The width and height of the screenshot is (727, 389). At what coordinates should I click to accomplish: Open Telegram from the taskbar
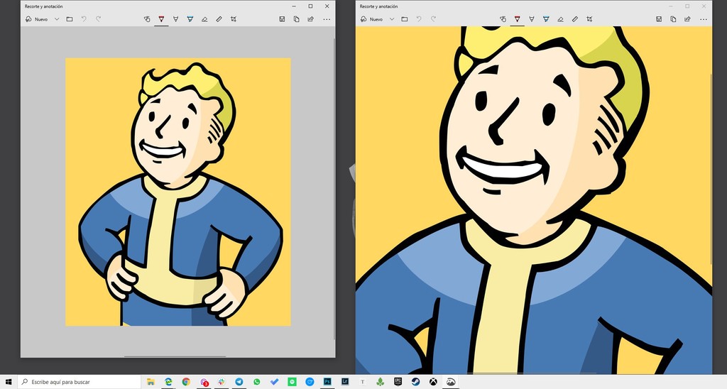(x=239, y=382)
